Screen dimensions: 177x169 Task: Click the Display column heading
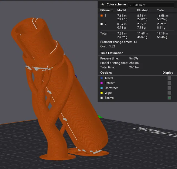(168, 73)
